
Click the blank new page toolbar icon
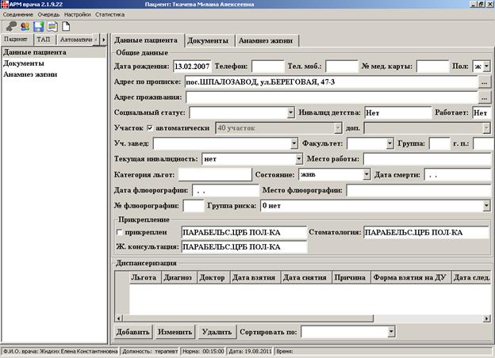click(x=66, y=26)
